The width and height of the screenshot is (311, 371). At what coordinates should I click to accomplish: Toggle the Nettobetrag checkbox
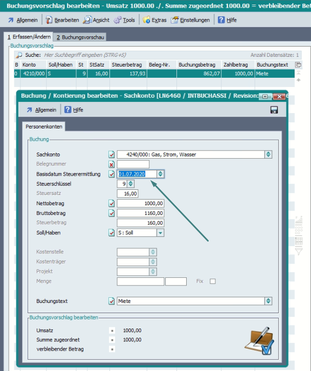click(112, 204)
